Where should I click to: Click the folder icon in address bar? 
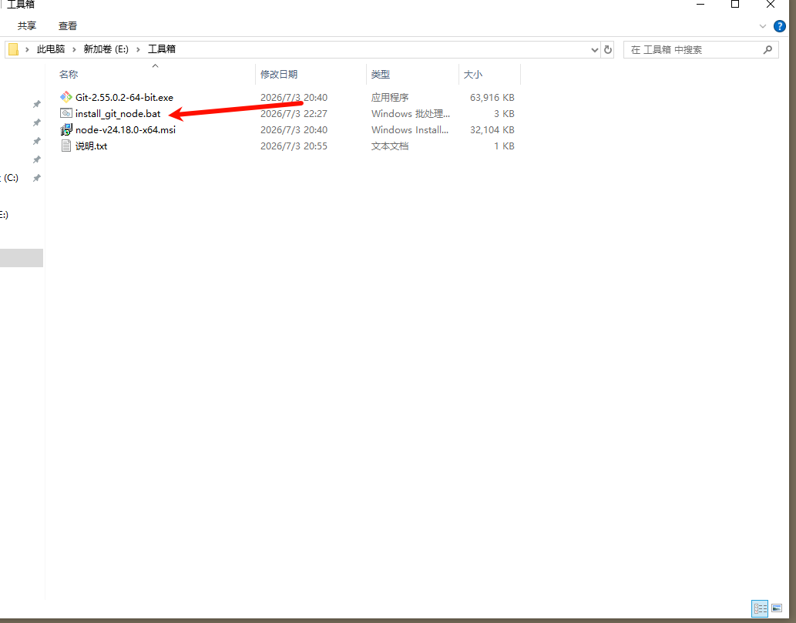(14, 49)
